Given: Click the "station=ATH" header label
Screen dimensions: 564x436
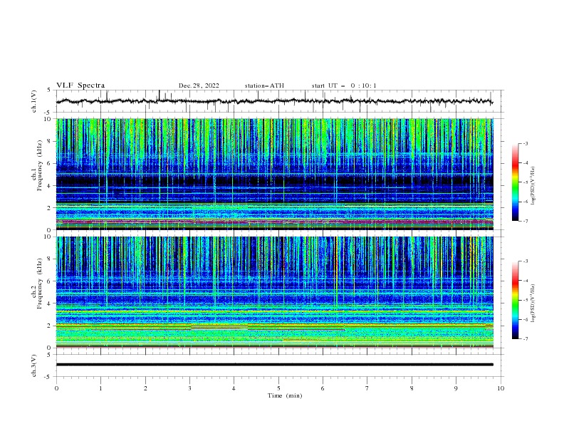Looking at the screenshot, I should click(x=264, y=85).
